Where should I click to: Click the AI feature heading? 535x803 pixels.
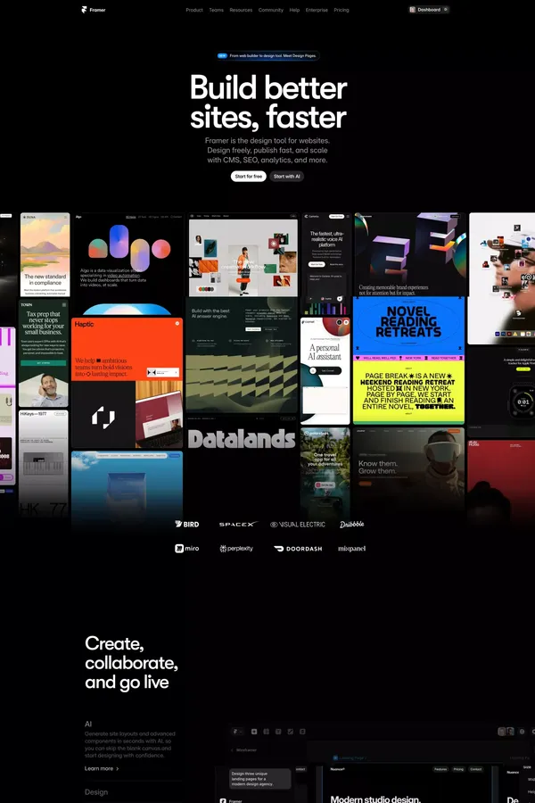click(88, 724)
